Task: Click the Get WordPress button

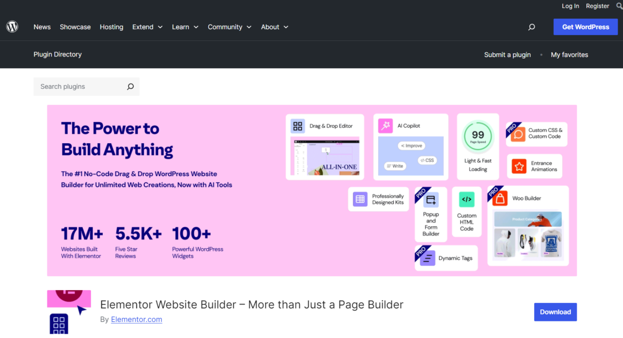Action: coord(586,27)
